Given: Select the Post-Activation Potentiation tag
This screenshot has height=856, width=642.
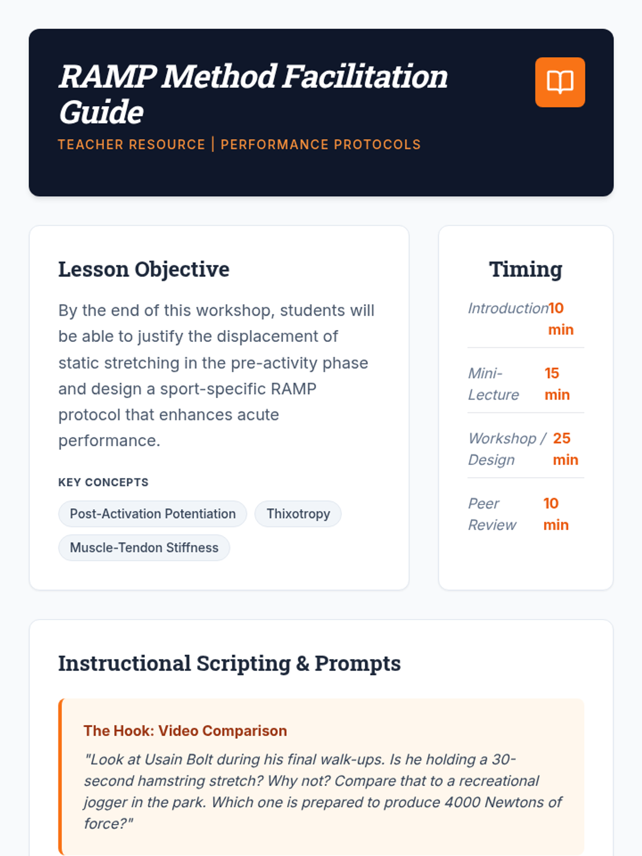Looking at the screenshot, I should pyautogui.click(x=152, y=514).
